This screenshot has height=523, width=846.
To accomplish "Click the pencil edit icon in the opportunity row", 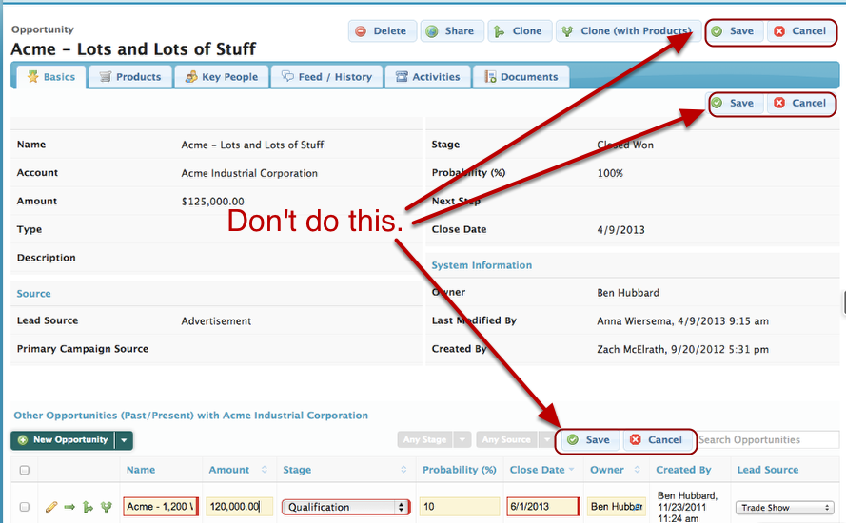I will 51,507.
